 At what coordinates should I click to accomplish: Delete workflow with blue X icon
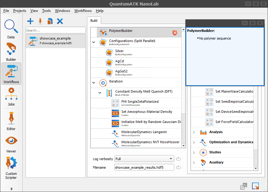coord(60,21)
